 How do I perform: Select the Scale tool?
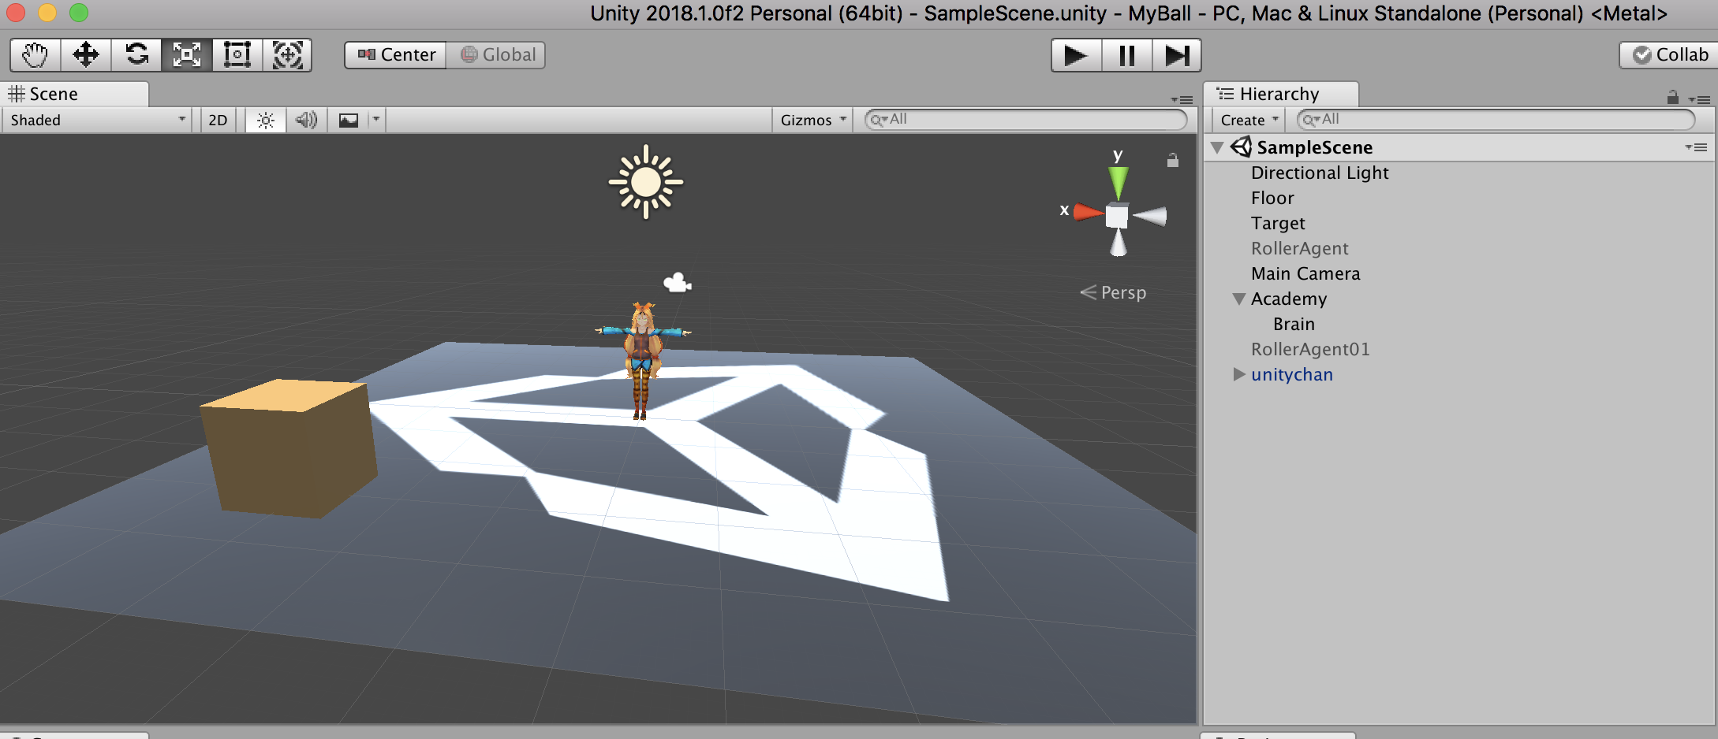[187, 55]
